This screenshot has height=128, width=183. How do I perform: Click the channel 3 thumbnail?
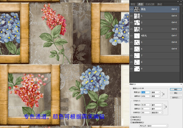pyautogui.click(x=137, y=29)
